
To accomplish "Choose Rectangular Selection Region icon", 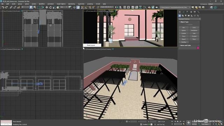I will (39, 7).
